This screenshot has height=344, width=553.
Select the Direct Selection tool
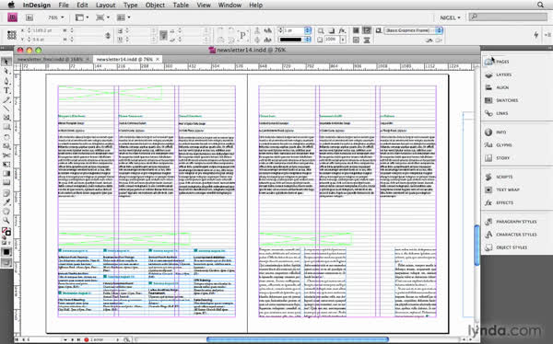tap(6, 72)
